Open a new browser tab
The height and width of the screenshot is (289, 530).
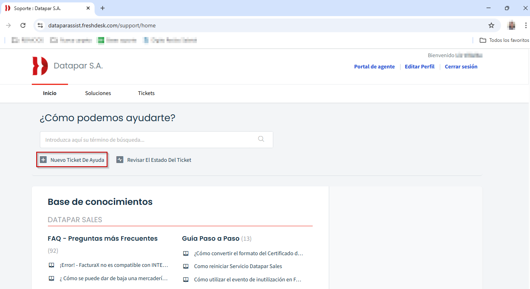103,8
